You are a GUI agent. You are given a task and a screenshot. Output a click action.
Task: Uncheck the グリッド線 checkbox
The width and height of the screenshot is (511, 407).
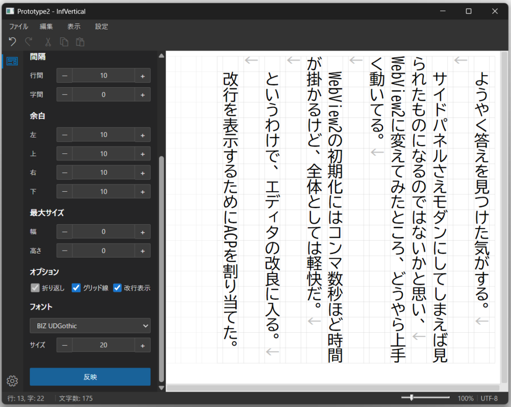click(x=76, y=287)
